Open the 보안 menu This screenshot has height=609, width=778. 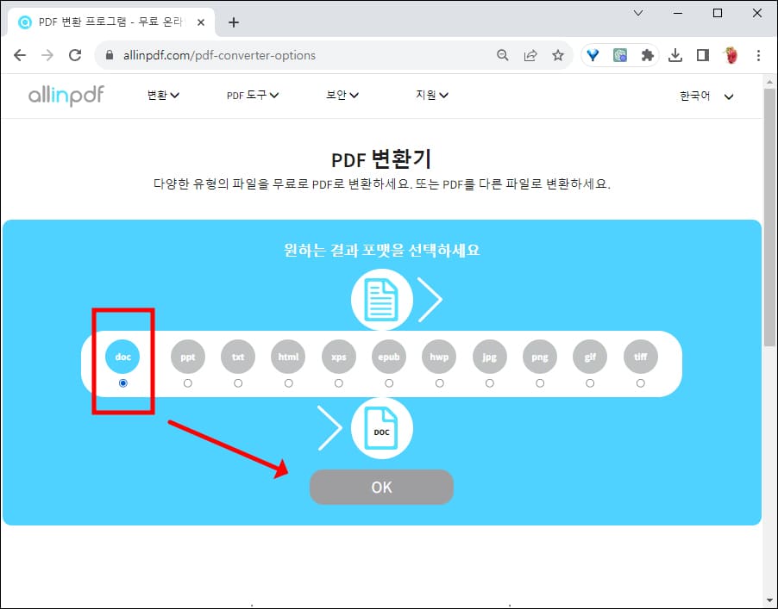[x=342, y=96]
